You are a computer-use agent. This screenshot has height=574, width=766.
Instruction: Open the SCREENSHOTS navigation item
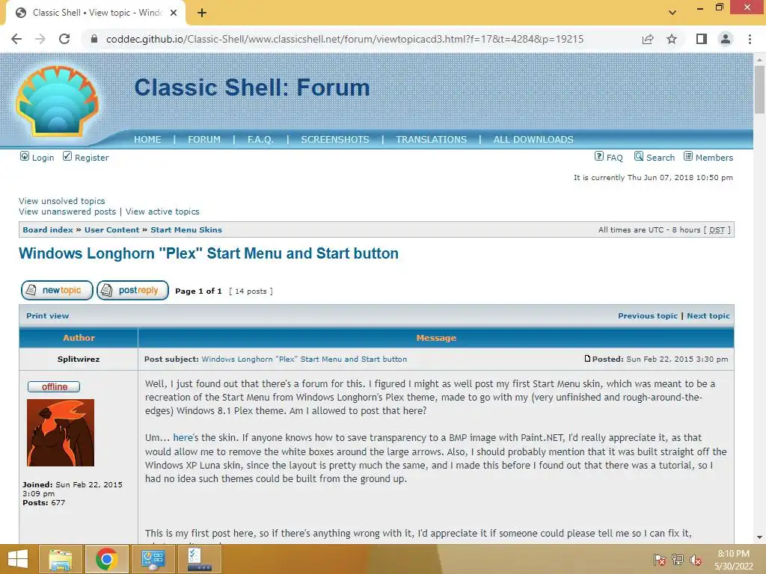335,140
